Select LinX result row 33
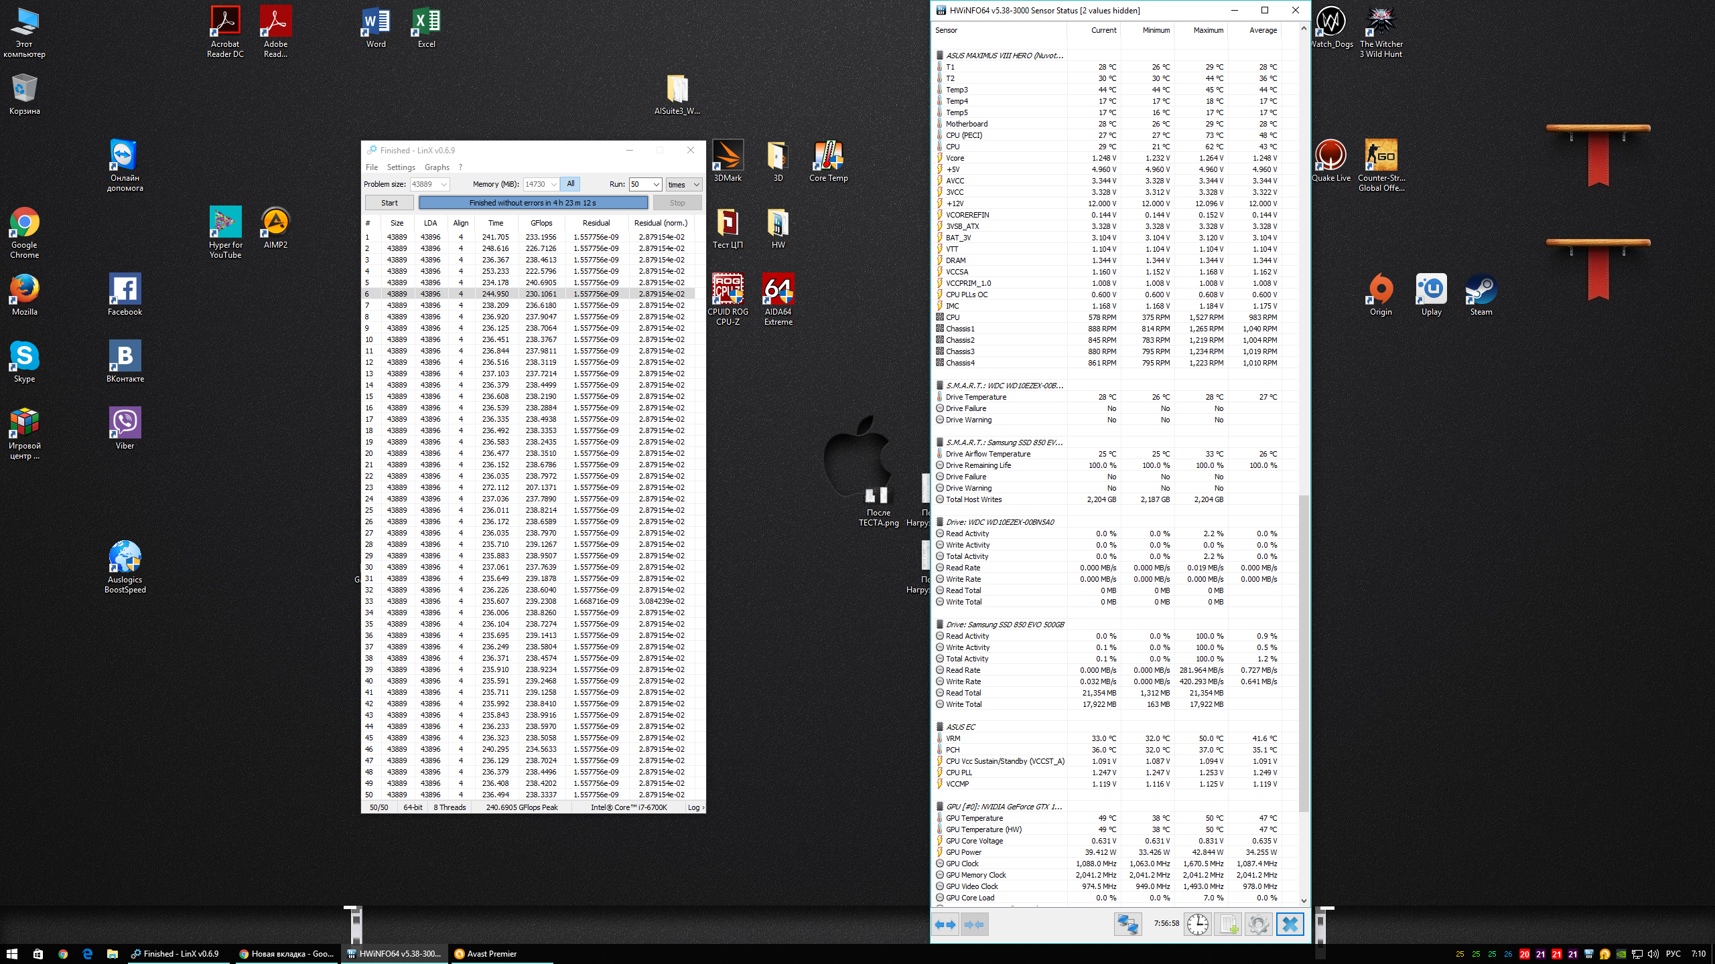1715x964 pixels. coord(528,601)
